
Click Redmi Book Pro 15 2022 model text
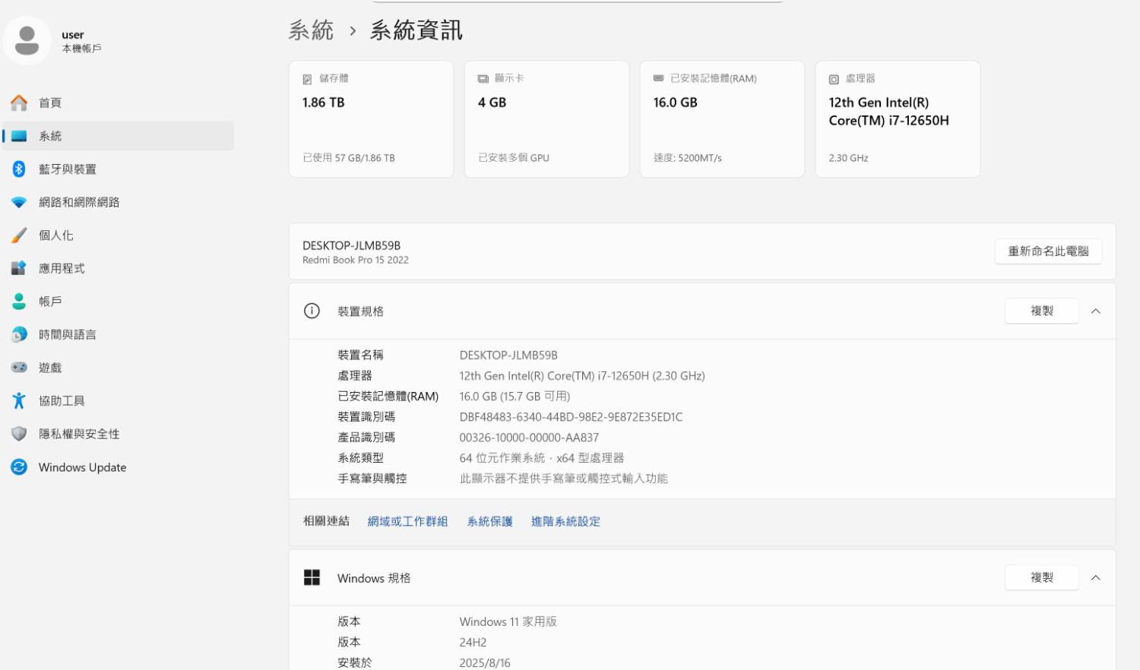click(x=356, y=260)
